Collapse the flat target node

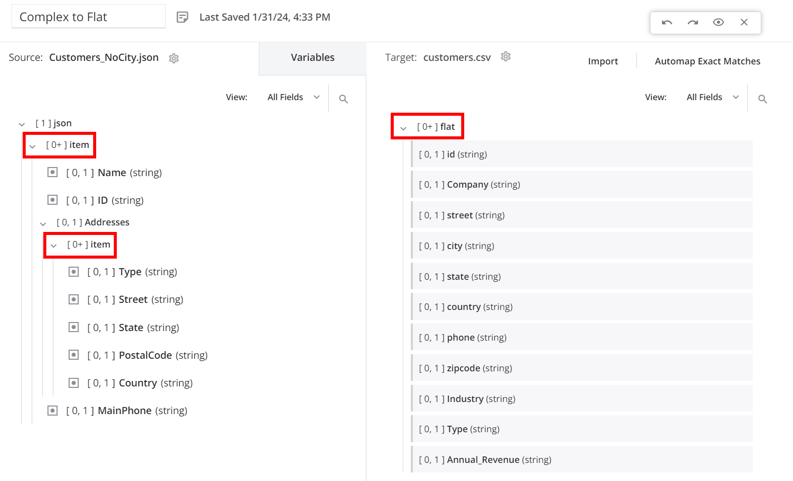403,128
